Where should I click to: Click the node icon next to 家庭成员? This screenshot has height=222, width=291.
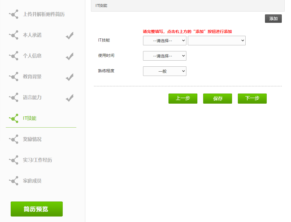point(14,181)
